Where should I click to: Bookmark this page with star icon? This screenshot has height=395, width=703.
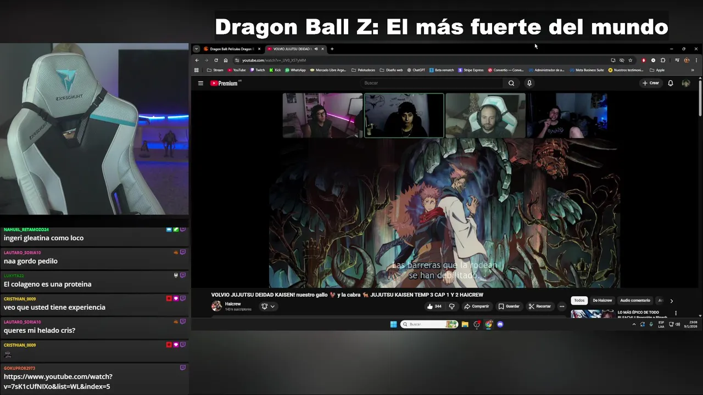(631, 60)
